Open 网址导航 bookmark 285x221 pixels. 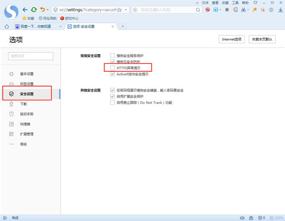pyautogui.click(x=47, y=18)
